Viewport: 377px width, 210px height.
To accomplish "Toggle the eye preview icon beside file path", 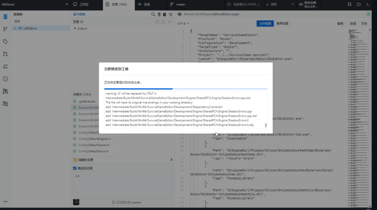I will click(180, 14).
